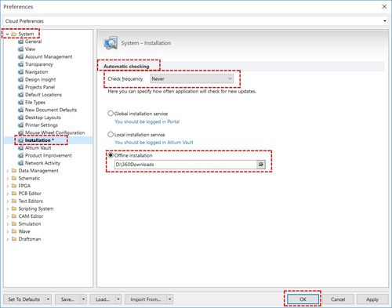Click the Text Editors folder icon
392x308 pixels.
point(14,201)
